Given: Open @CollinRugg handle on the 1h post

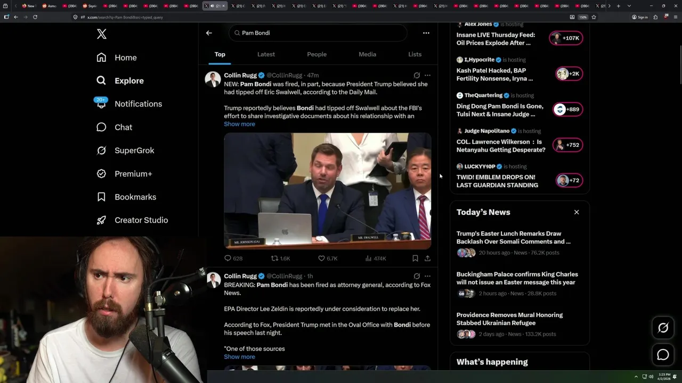Looking at the screenshot, I should 284,277.
